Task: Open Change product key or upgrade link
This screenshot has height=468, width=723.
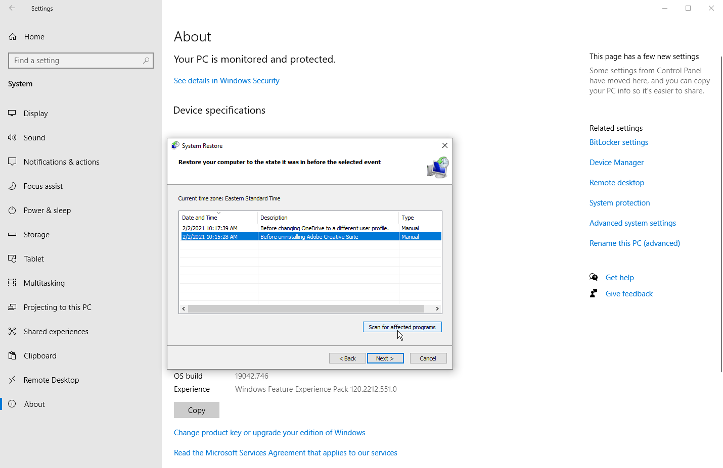Action: point(269,433)
